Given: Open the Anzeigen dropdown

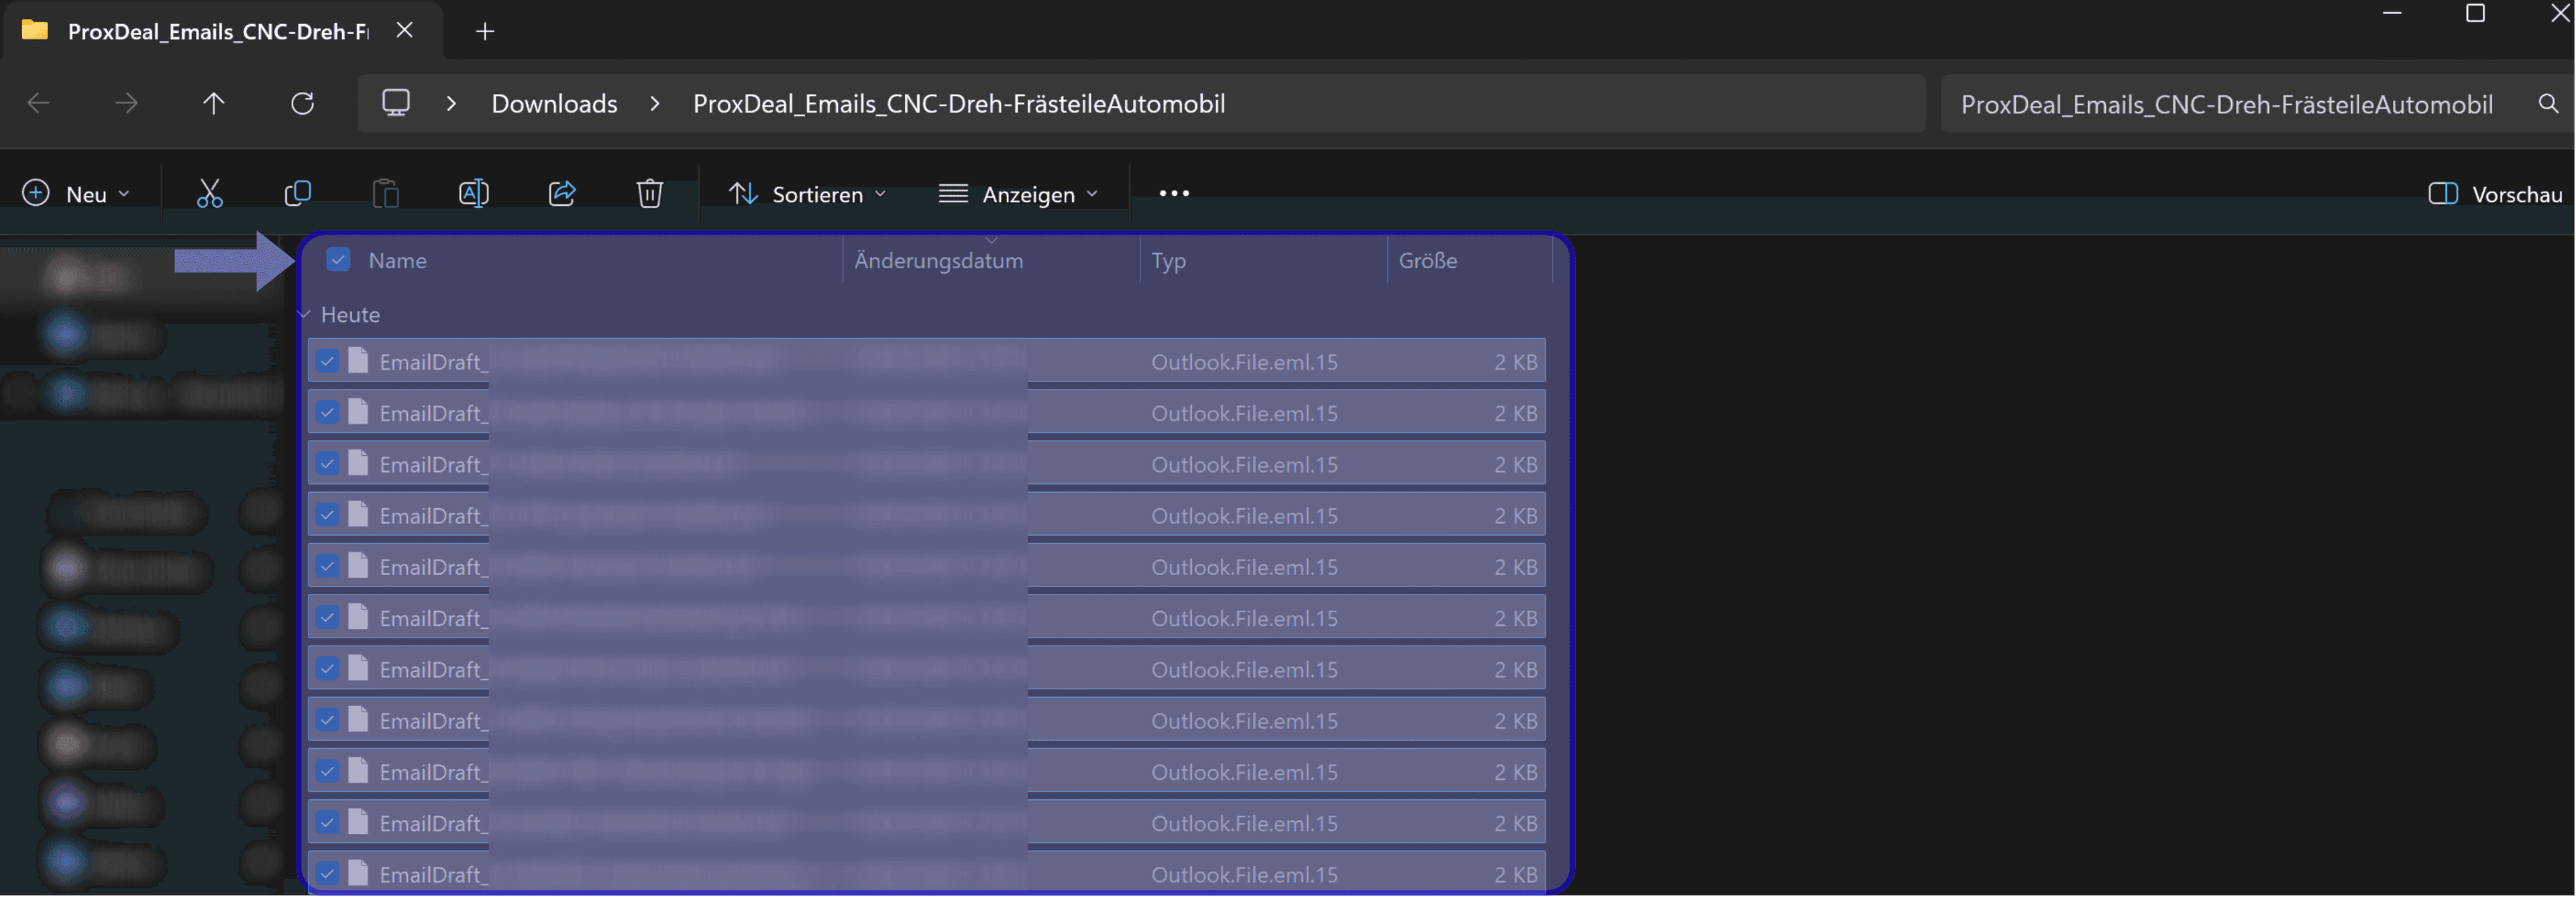Looking at the screenshot, I should click(1018, 194).
